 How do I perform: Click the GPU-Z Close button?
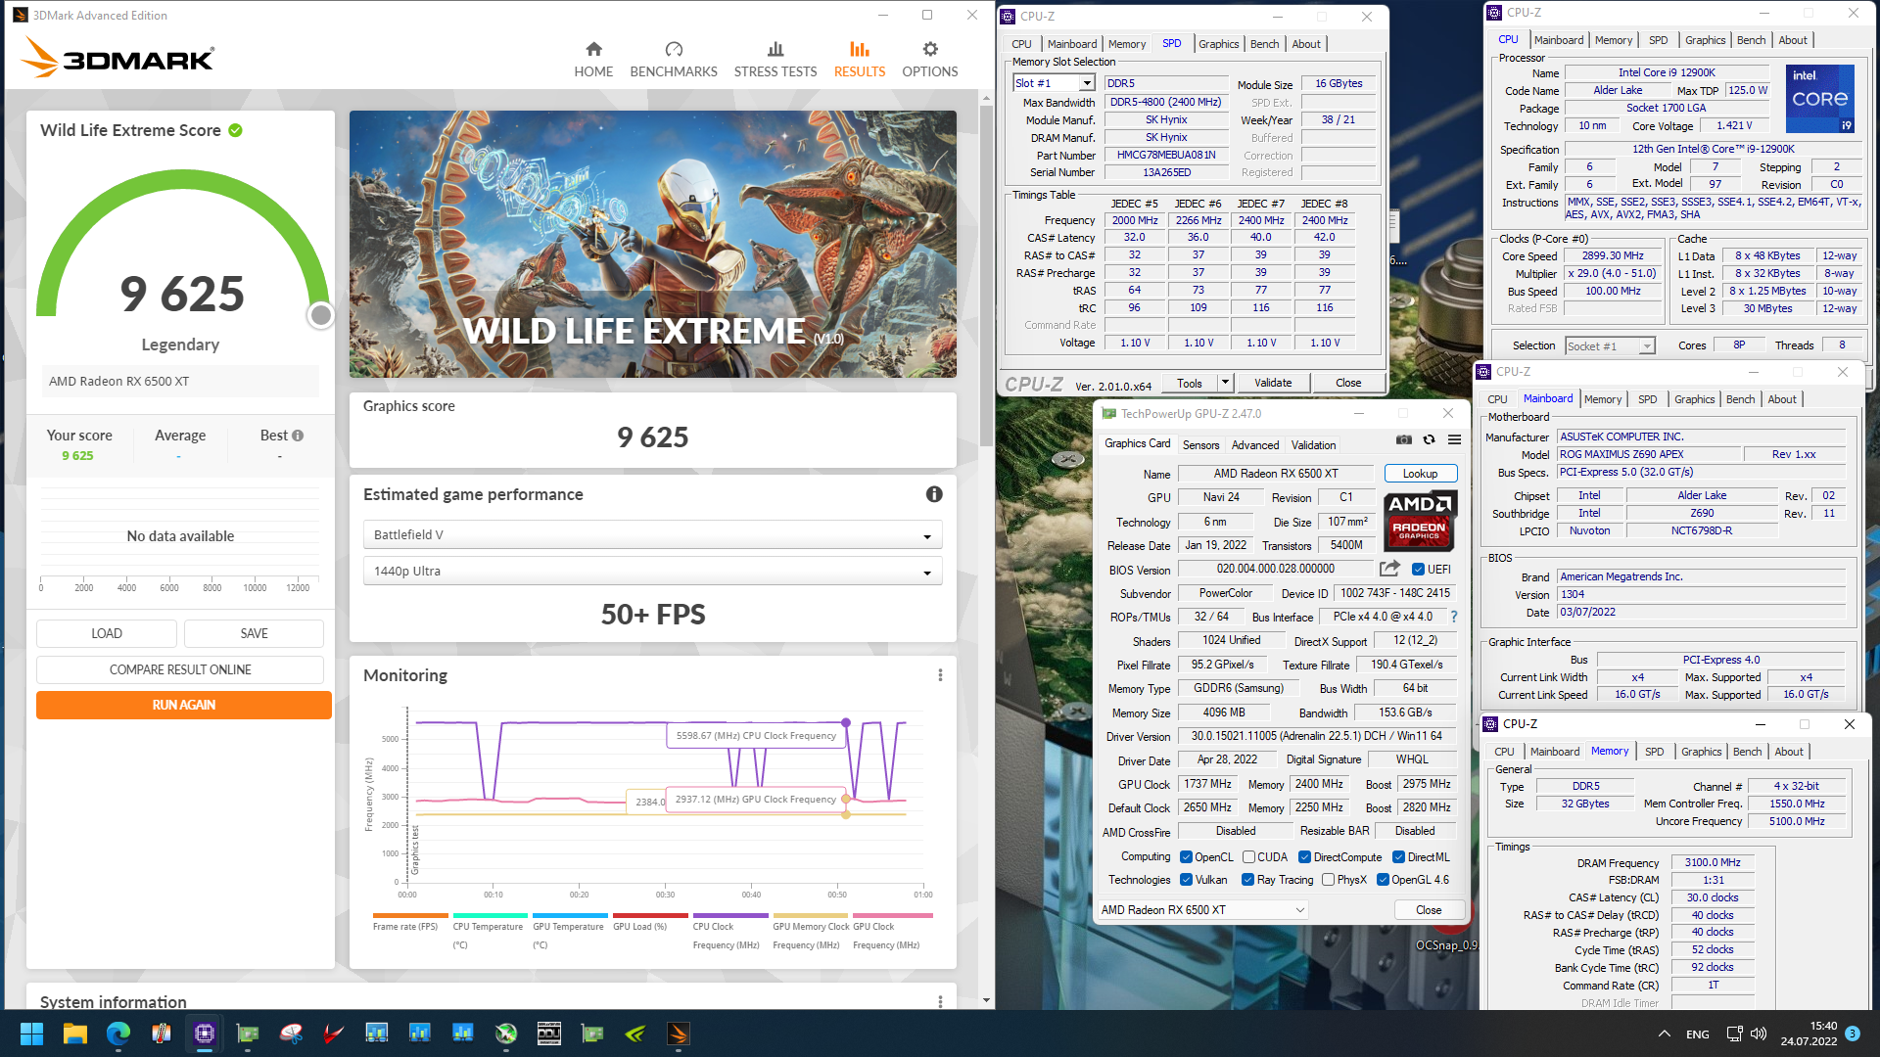pos(1428,909)
